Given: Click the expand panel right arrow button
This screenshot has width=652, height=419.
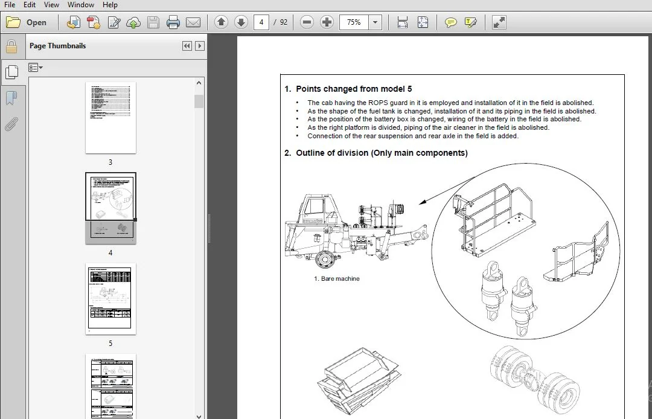Looking at the screenshot, I should pyautogui.click(x=200, y=46).
